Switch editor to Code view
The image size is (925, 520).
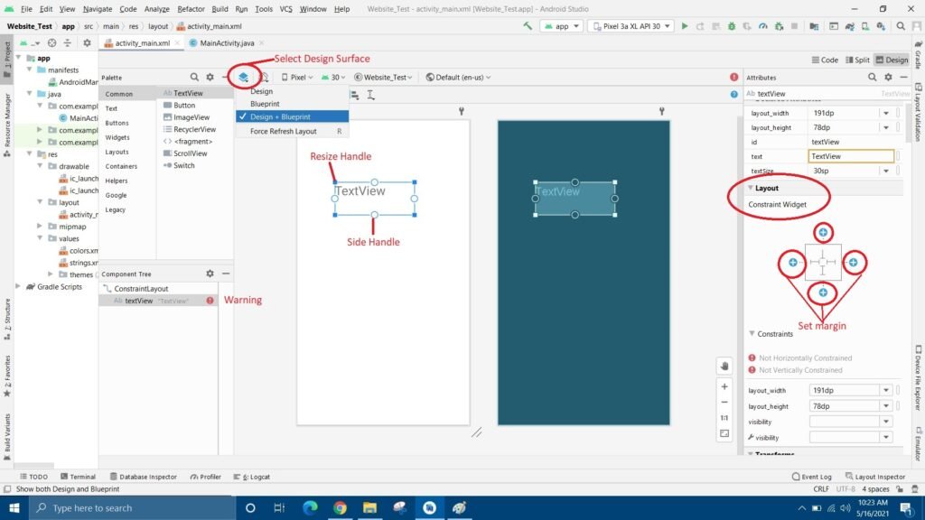[x=825, y=60]
